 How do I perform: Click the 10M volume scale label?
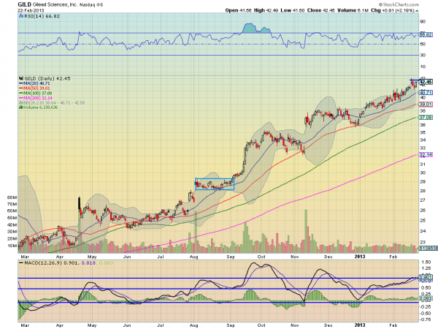(x=12, y=246)
